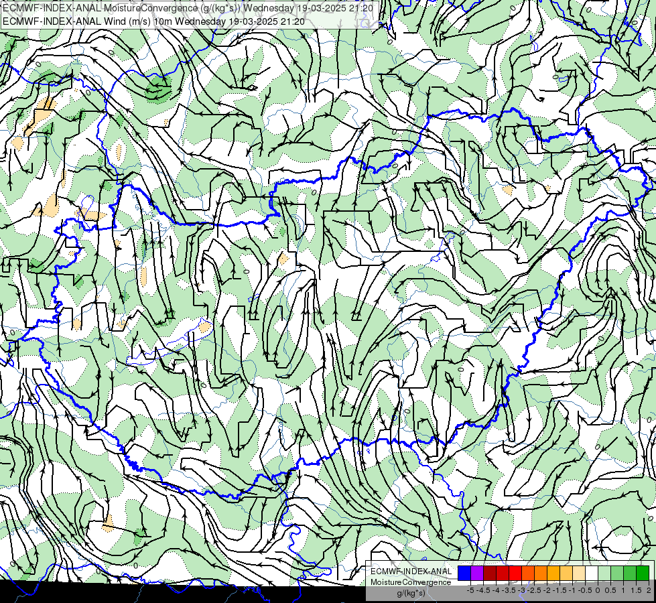This screenshot has width=656, height=603.
Task: Click the -0.5 tick label on the legend
Action: tap(585, 590)
